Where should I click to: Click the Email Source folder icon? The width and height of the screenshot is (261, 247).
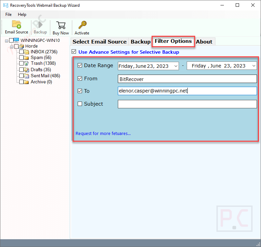17,24
